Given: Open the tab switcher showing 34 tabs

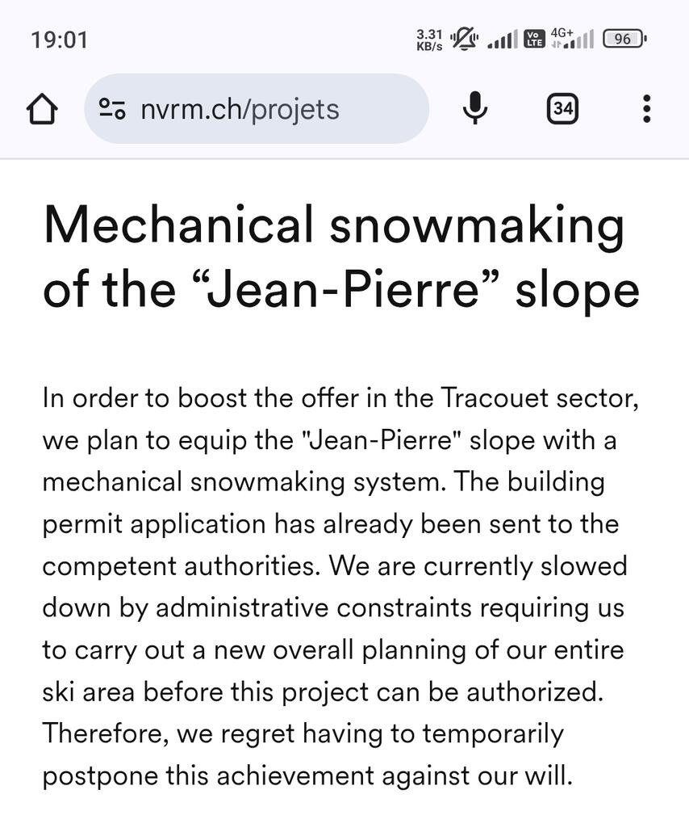Looking at the screenshot, I should tap(562, 109).
